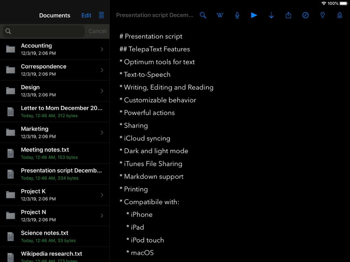Select the Correspondence folder icon
This screenshot has height=262, width=350.
pos(10,70)
